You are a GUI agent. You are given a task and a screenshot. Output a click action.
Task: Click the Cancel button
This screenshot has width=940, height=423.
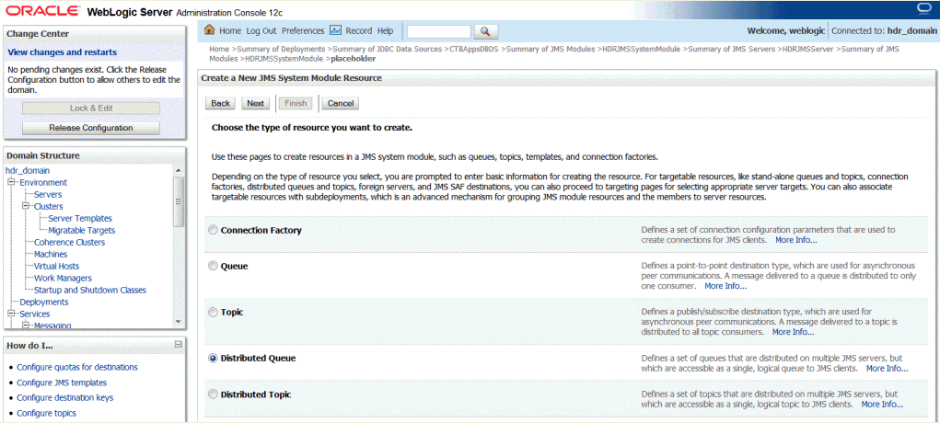341,104
